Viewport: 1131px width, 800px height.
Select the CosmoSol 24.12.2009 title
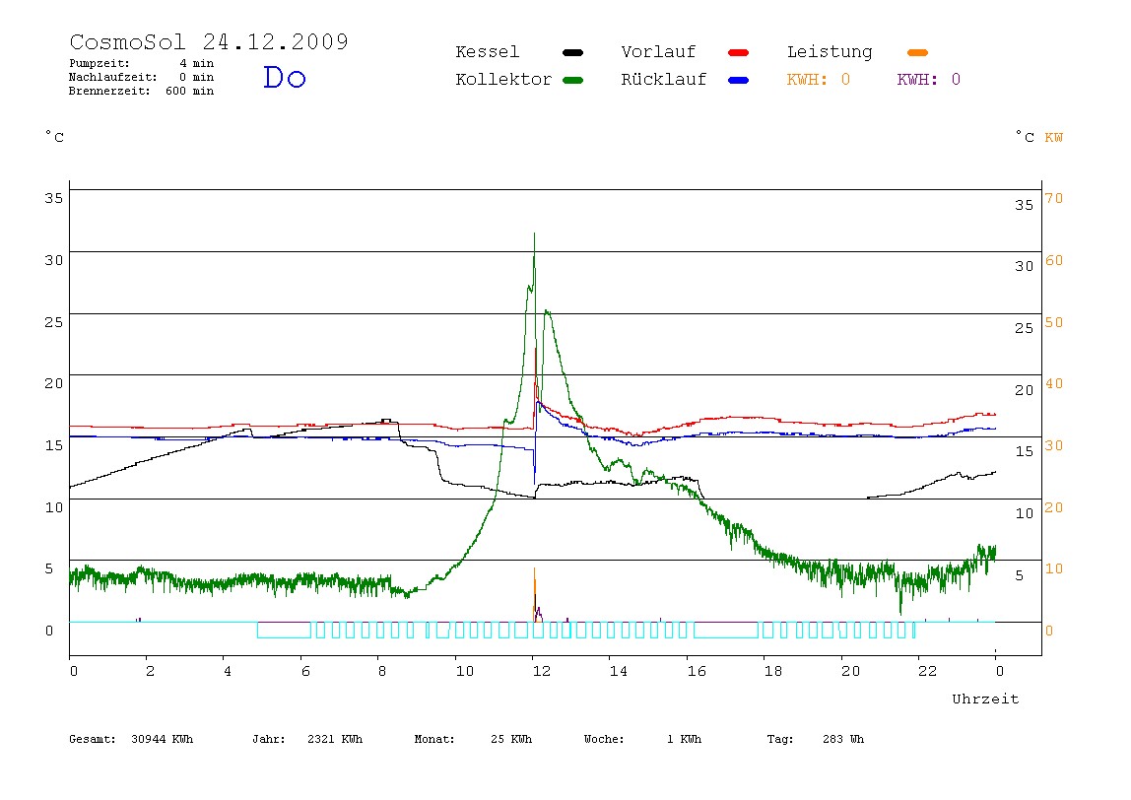(209, 41)
